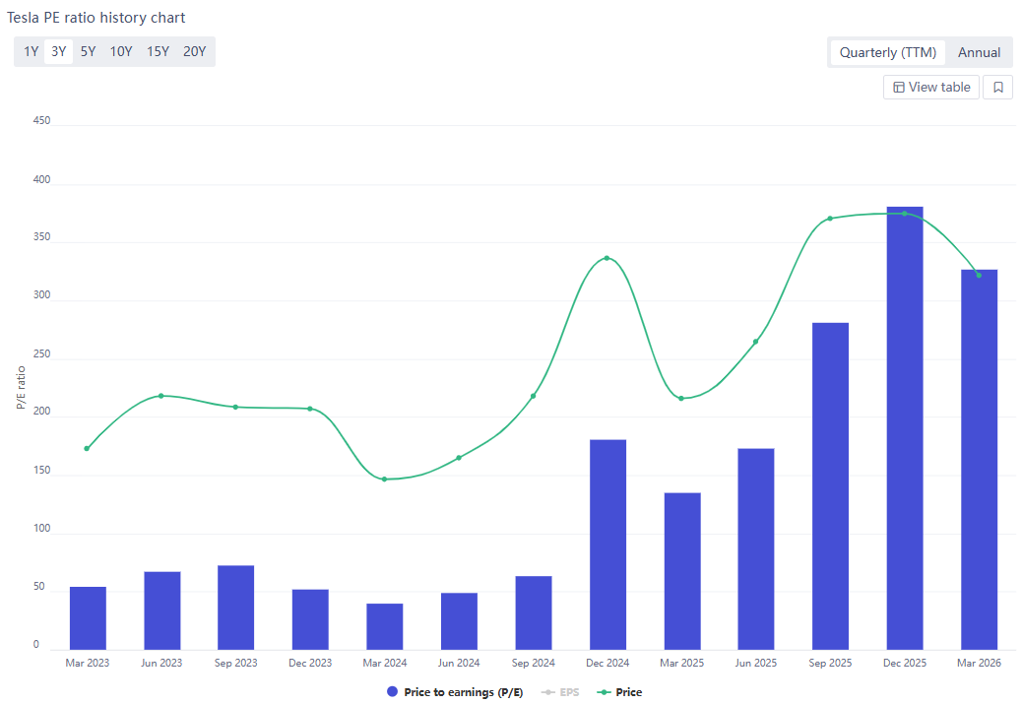The width and height of the screenshot is (1022, 704).
Task: Click the Mar 2024 price line point
Action: pos(384,480)
